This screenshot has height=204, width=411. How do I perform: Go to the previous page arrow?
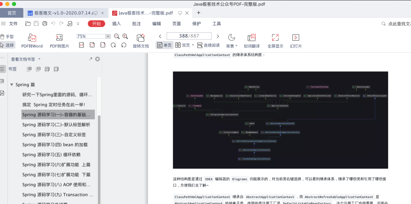(160, 36)
